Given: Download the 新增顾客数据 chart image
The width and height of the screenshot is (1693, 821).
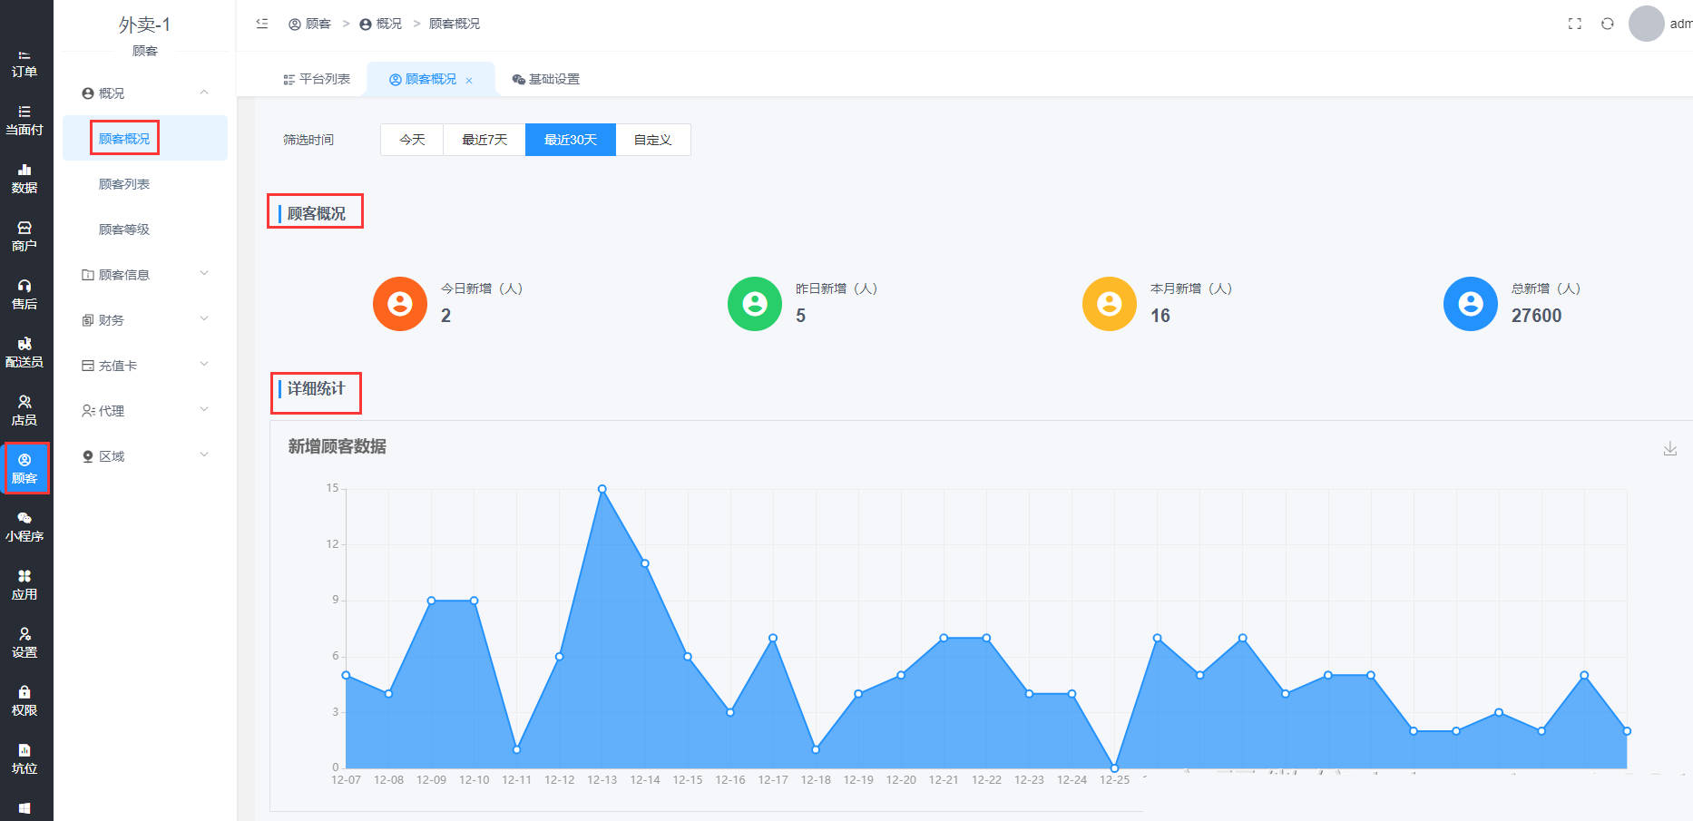Looking at the screenshot, I should 1669,448.
